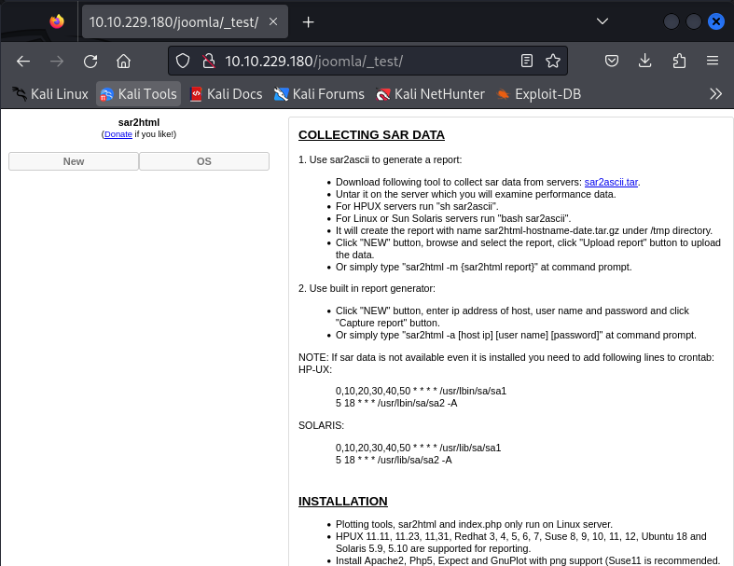Click the New button in sar2html
The width and height of the screenshot is (734, 566).
click(x=74, y=161)
